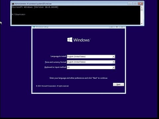This screenshot has width=159, height=119.
Task: Maximize the Administrator cmd.exe window
Action: coord(135,4)
